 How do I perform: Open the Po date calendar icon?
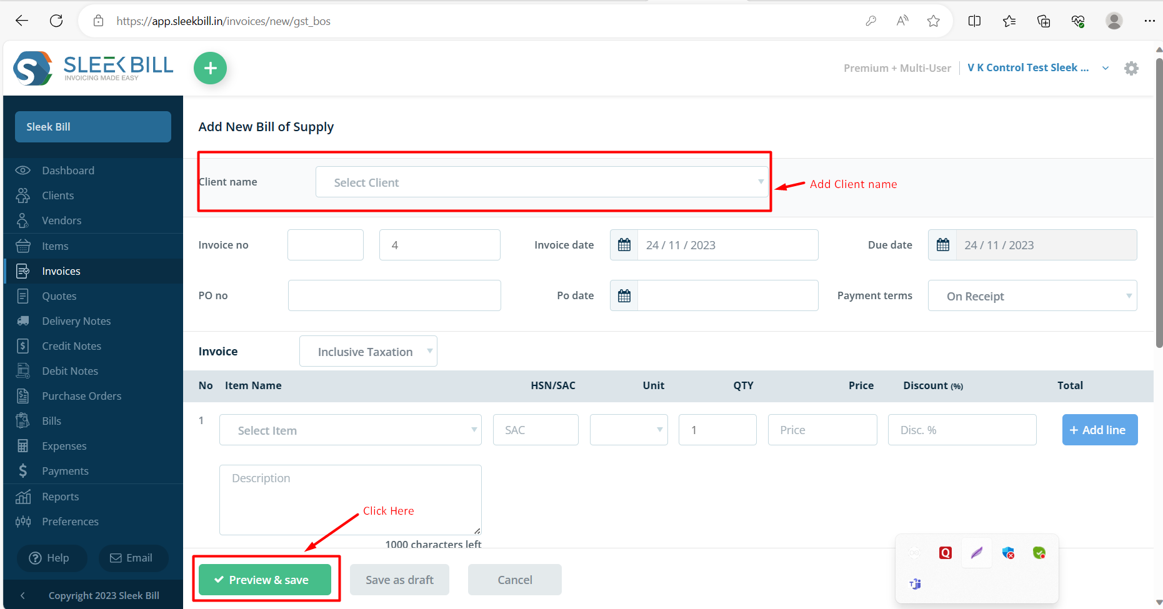pos(624,295)
